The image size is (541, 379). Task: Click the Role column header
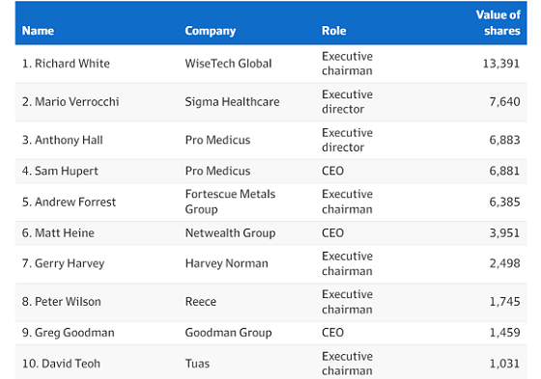333,31
